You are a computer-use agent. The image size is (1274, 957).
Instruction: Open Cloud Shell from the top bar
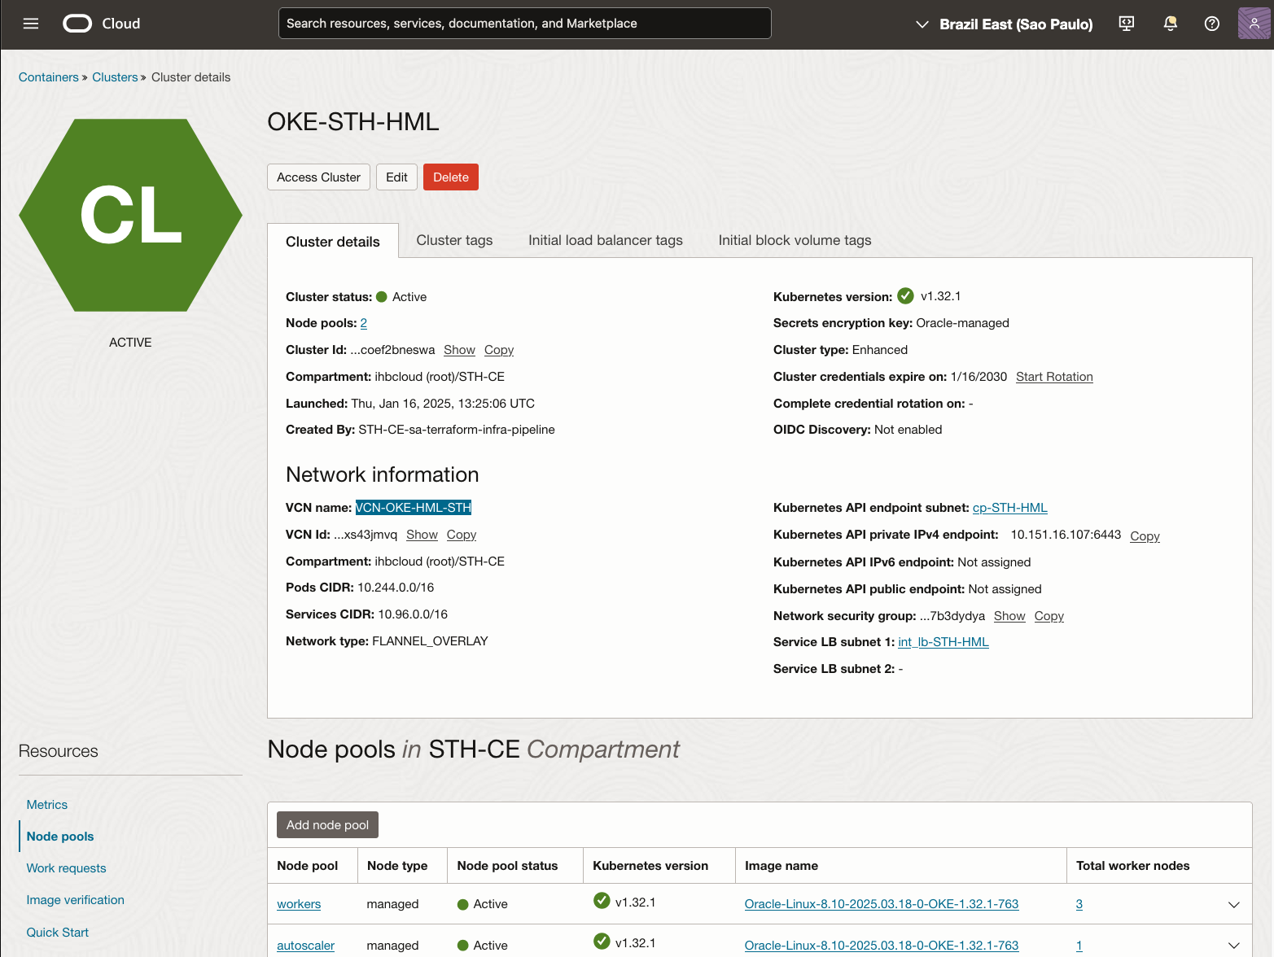point(1126,23)
